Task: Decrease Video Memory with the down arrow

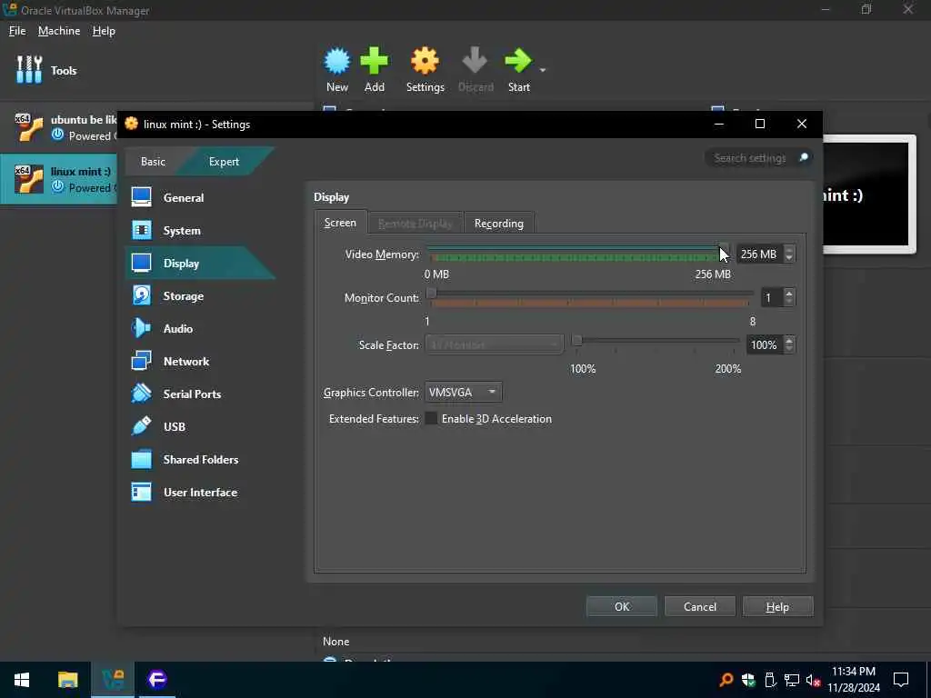Action: coord(788,258)
